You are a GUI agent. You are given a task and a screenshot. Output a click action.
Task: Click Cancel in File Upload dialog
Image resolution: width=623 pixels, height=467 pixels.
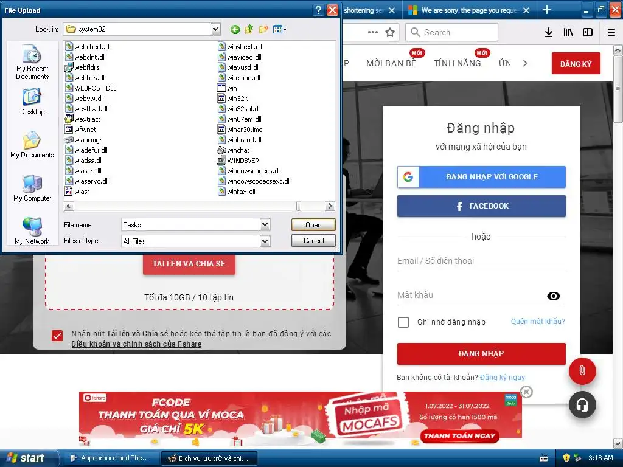coord(313,241)
